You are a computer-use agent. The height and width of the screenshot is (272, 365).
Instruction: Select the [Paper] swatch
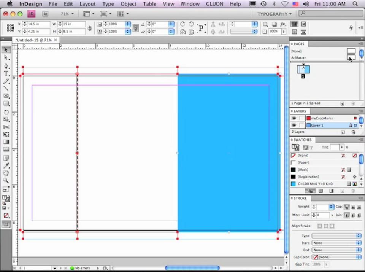[324, 162]
